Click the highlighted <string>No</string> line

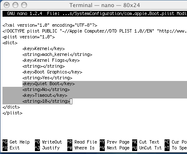tap(46, 89)
